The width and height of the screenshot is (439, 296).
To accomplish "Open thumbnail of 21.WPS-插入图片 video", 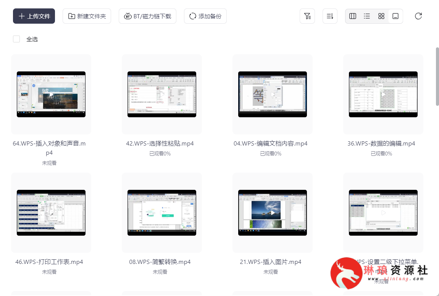I will tap(273, 213).
